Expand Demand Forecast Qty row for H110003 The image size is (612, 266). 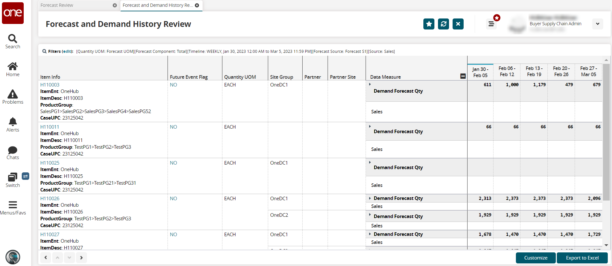pyautogui.click(x=370, y=85)
